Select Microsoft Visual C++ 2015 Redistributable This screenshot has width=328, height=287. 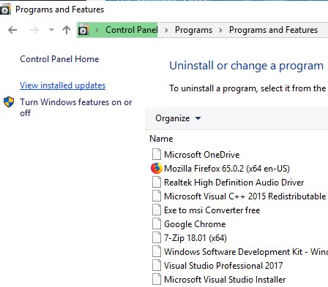point(245,196)
